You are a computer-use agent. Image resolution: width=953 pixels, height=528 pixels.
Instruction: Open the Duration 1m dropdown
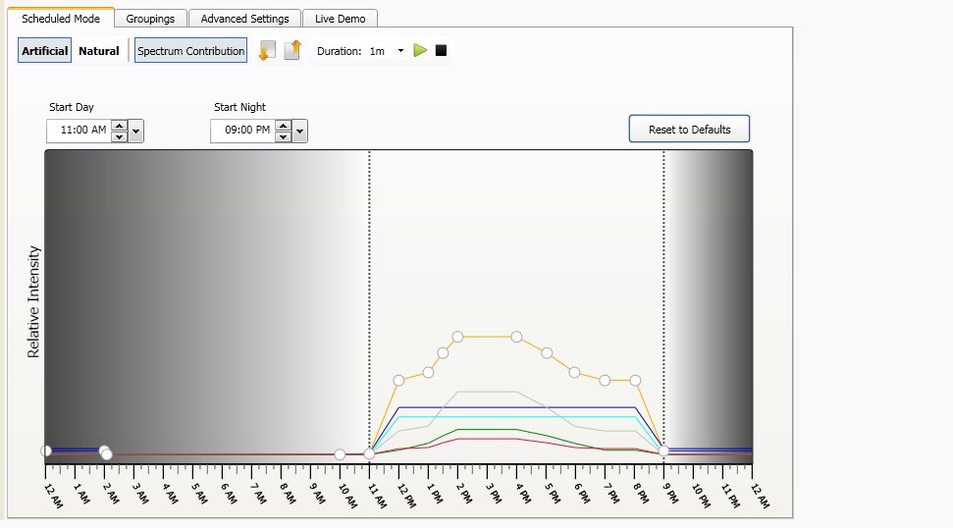tap(400, 50)
